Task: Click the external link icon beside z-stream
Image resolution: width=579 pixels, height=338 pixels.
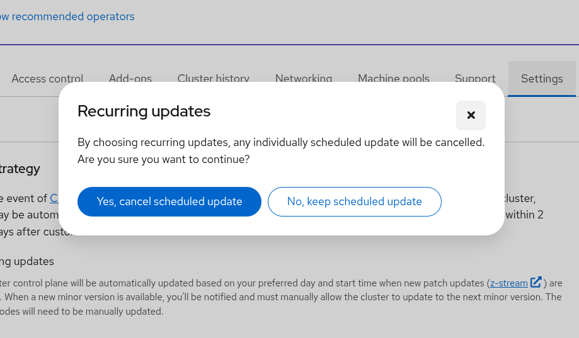Action: coord(536,283)
